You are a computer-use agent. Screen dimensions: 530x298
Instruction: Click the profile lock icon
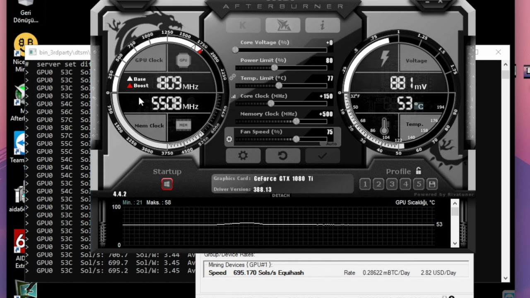point(418,171)
